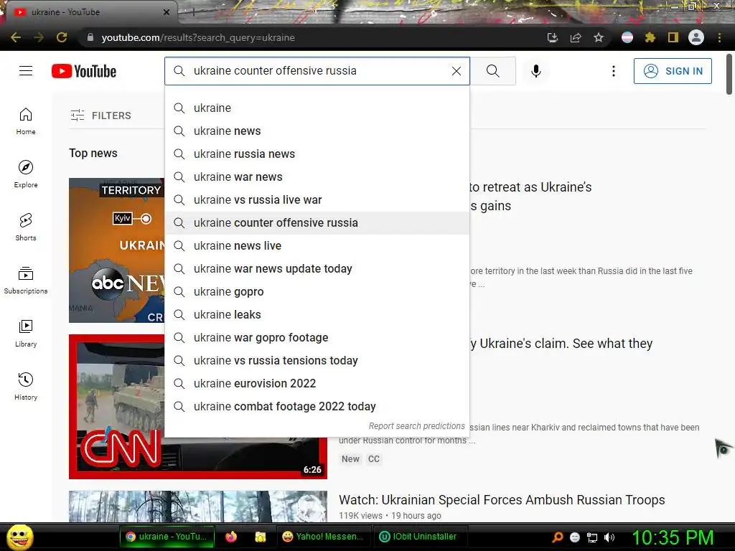The width and height of the screenshot is (735, 551).
Task: Open Firefox from the taskbar
Action: tap(231, 537)
